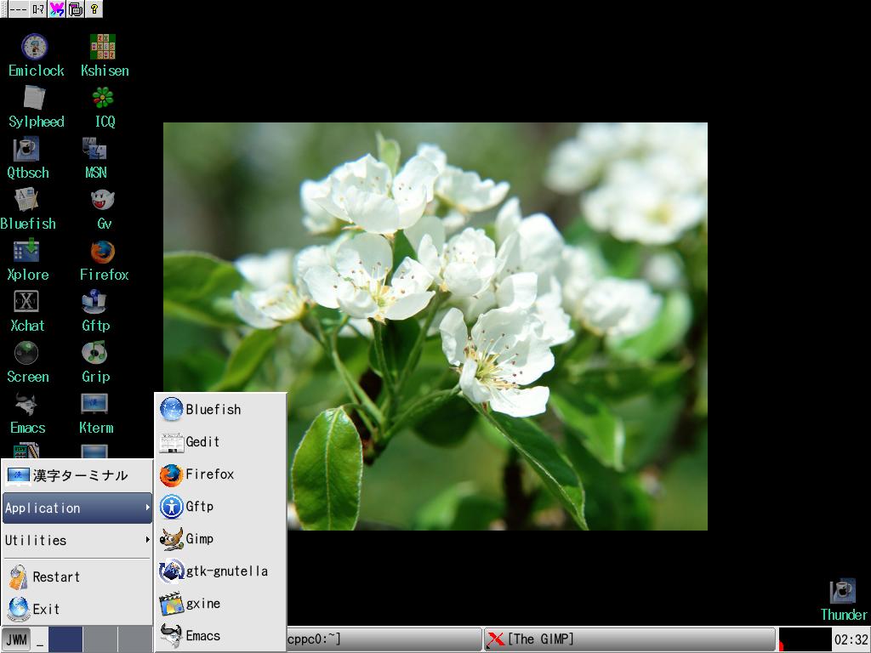
Task: Launch Kshisen from the desktop
Action: coord(103,48)
